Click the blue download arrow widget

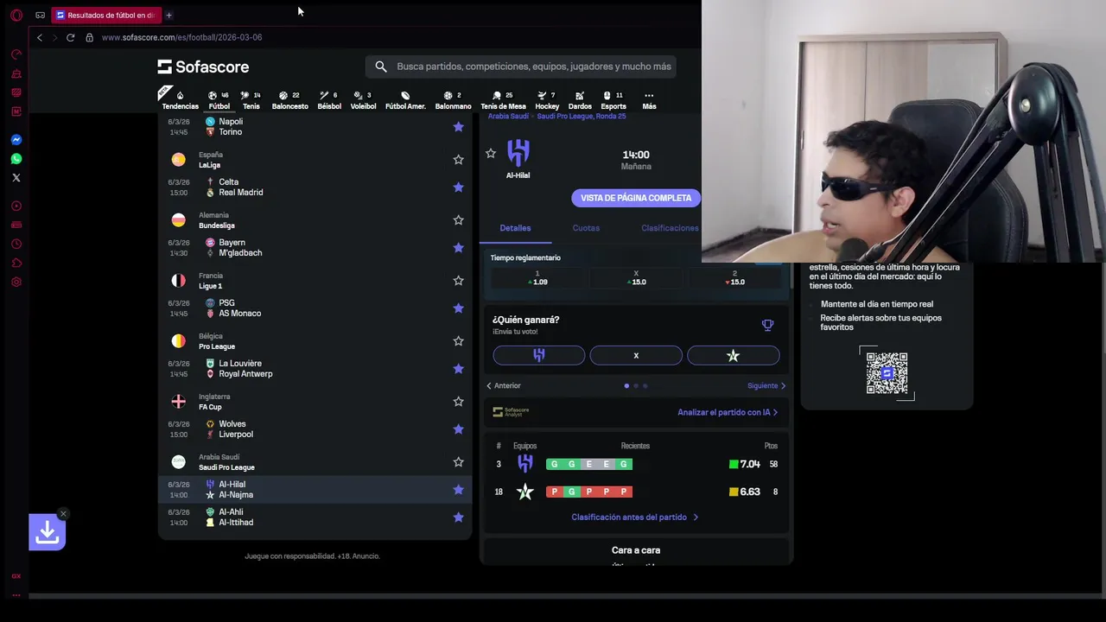tap(47, 533)
